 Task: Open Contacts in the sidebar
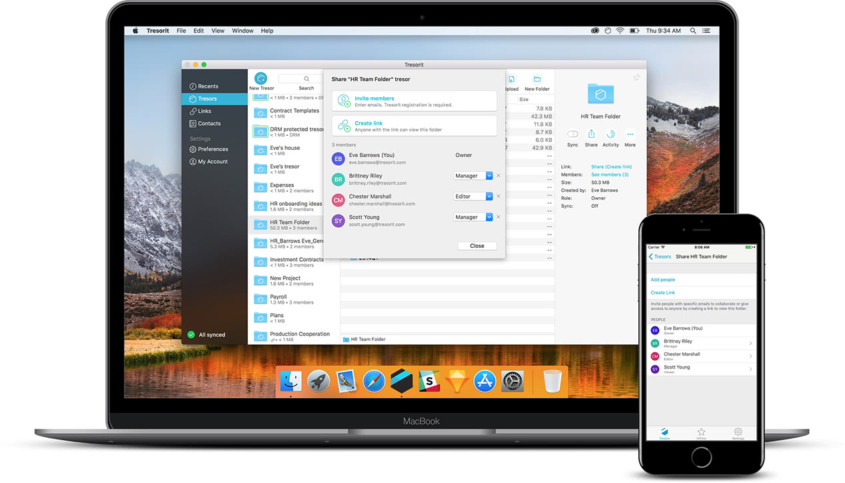point(215,123)
